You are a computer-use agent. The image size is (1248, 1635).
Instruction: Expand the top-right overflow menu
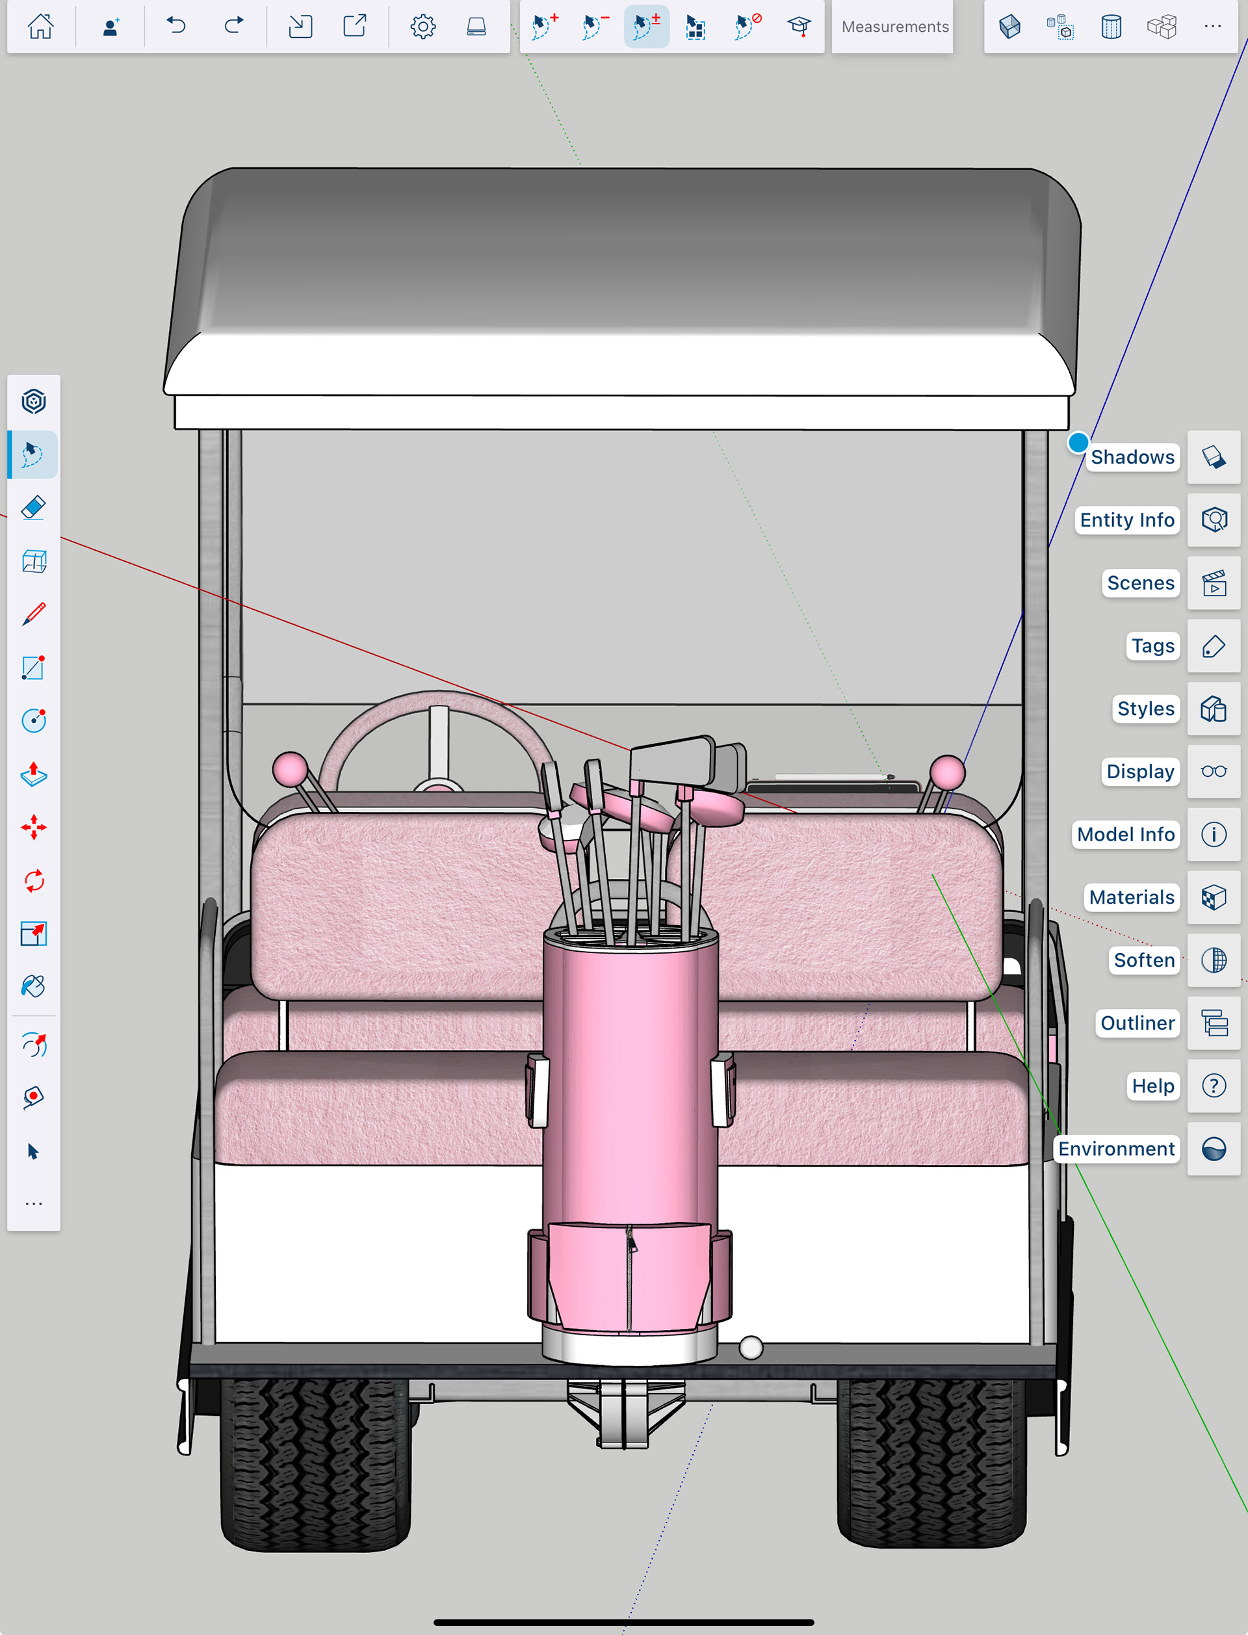1212,27
